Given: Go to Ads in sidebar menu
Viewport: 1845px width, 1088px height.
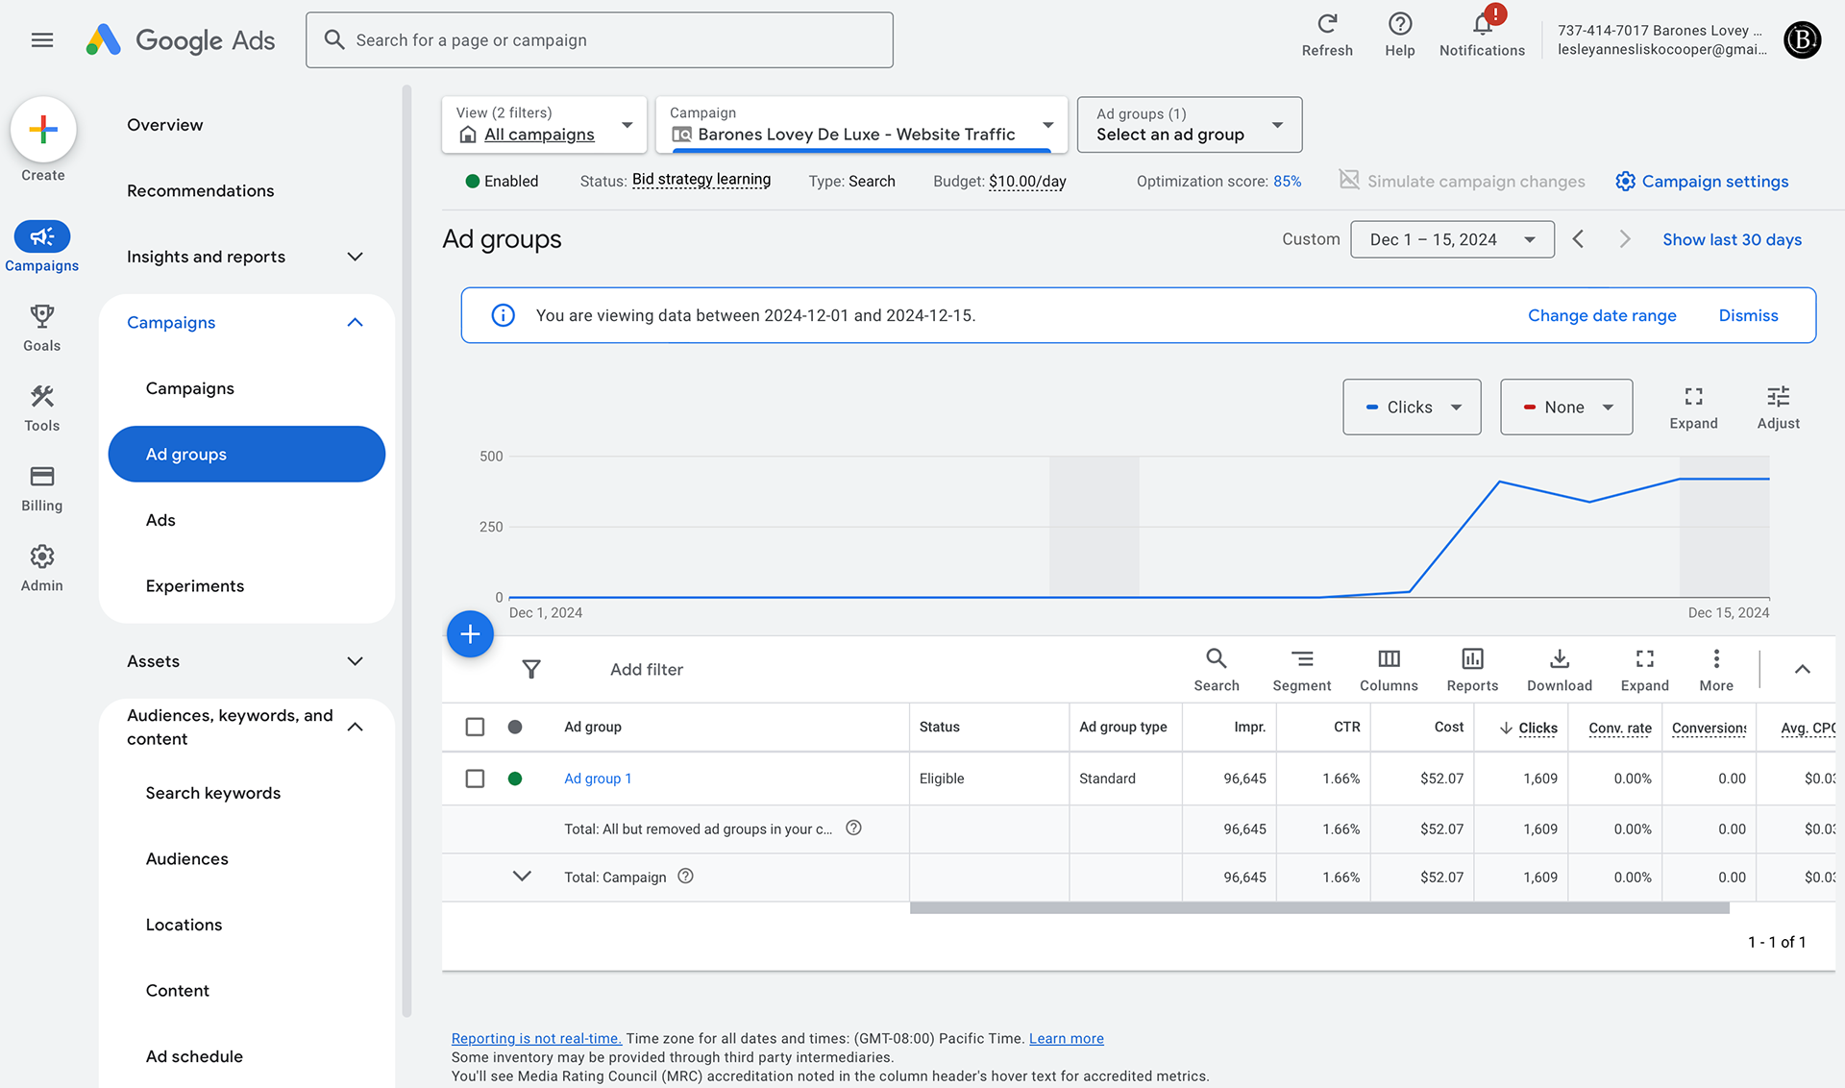Looking at the screenshot, I should (160, 520).
